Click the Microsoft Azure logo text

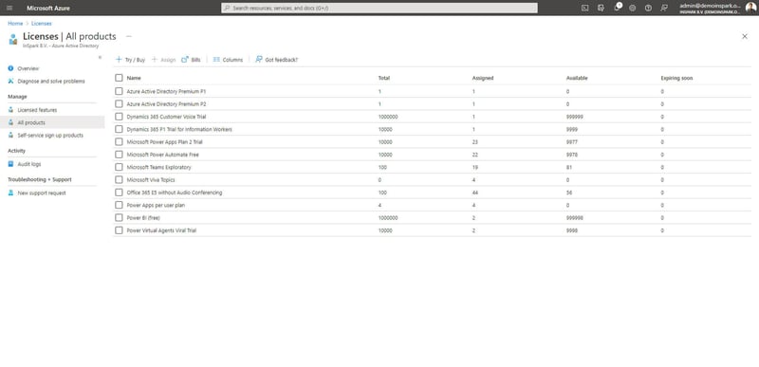point(48,8)
